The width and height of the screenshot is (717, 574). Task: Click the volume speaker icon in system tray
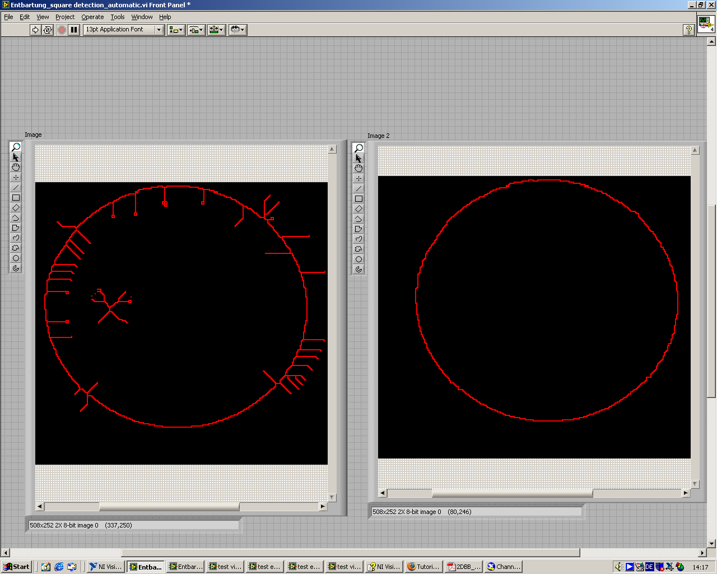[619, 567]
